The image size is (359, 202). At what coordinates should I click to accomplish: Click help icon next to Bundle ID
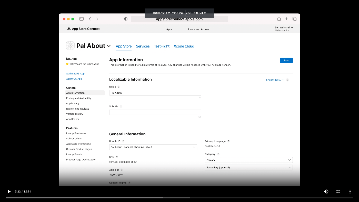tap(123, 141)
